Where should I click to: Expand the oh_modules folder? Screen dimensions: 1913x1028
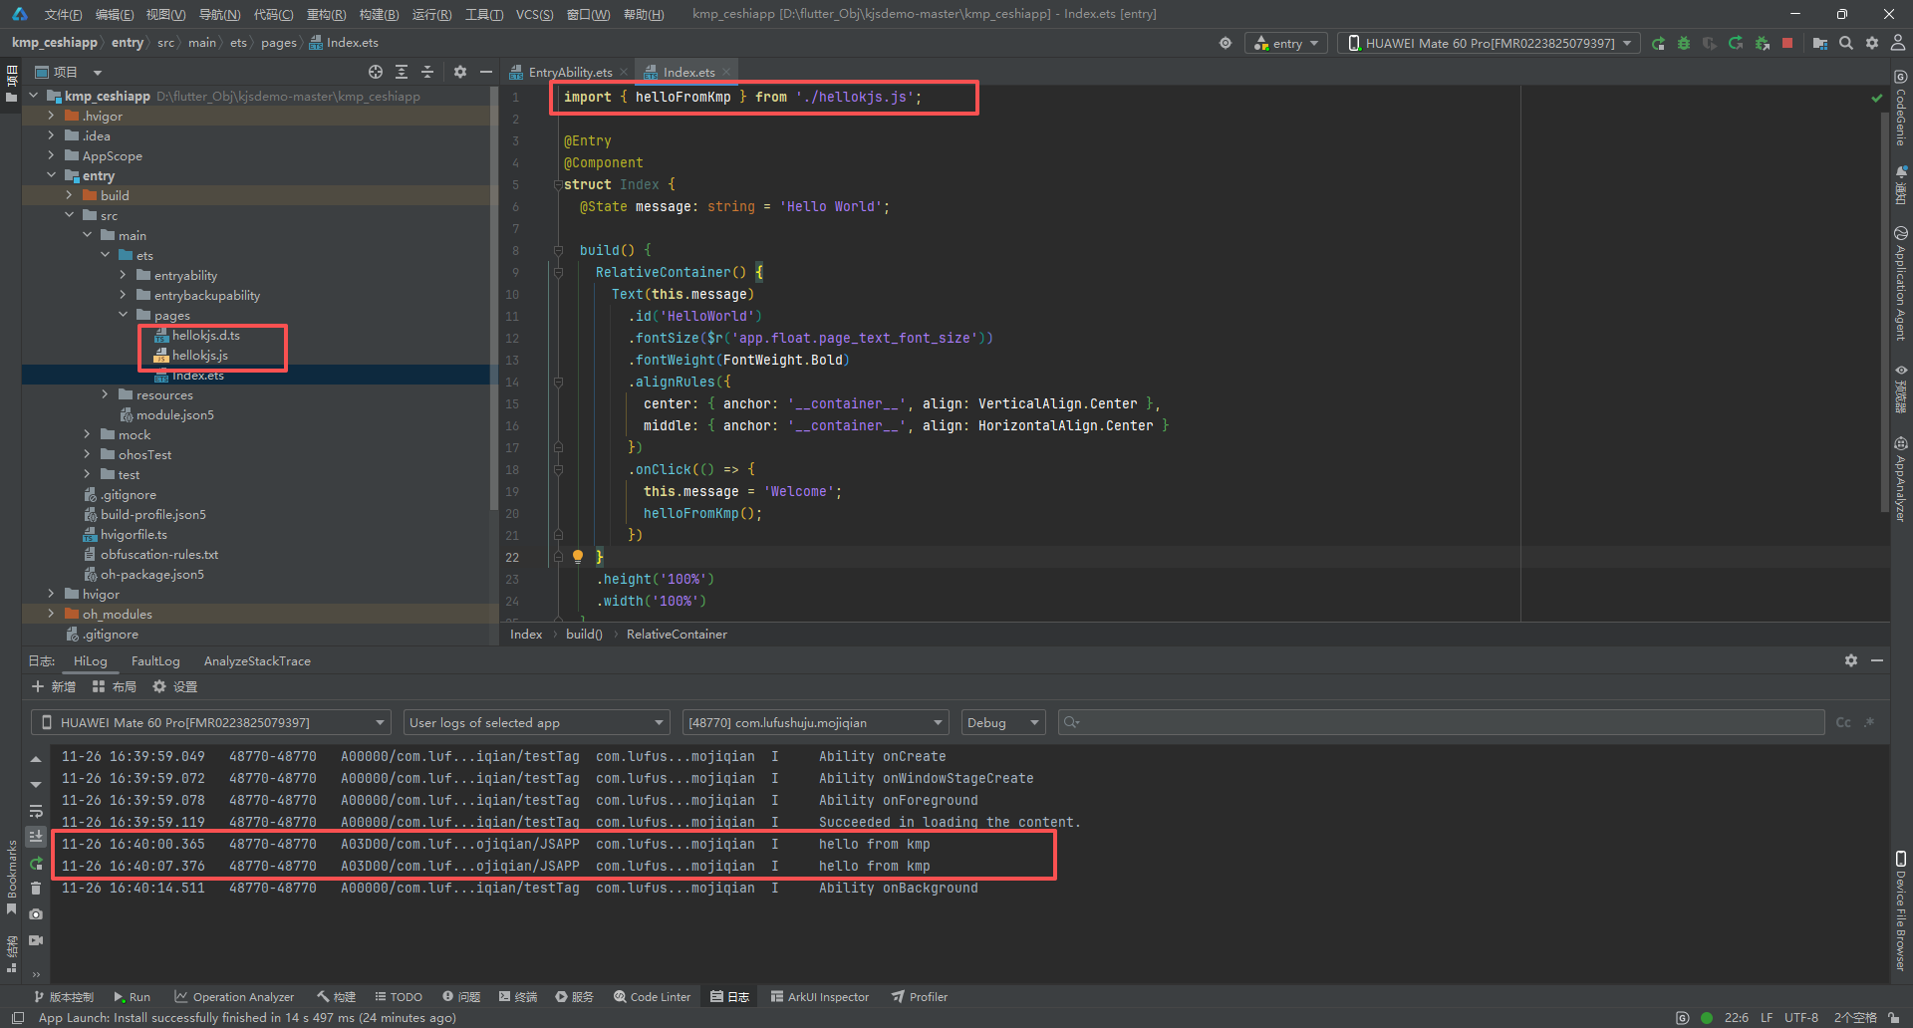[51, 614]
